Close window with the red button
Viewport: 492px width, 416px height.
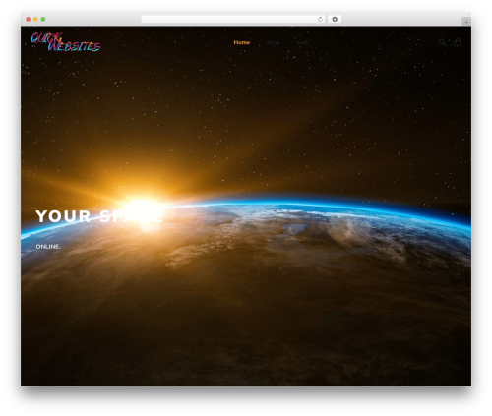point(29,20)
